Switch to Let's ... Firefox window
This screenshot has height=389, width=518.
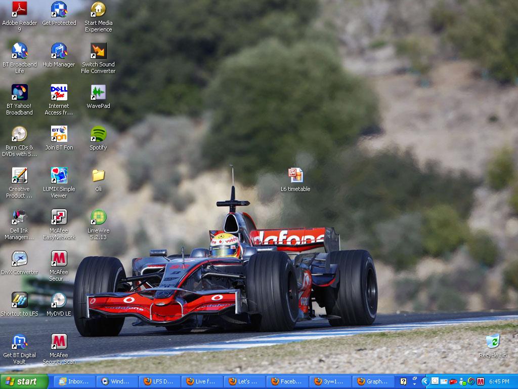pyautogui.click(x=245, y=381)
